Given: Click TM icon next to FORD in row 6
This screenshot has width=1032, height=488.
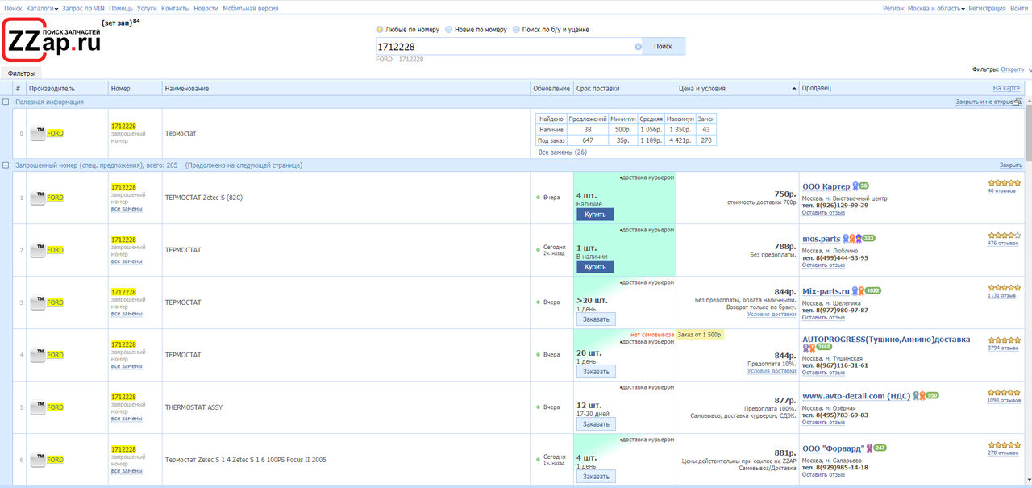Looking at the screenshot, I should [37, 460].
